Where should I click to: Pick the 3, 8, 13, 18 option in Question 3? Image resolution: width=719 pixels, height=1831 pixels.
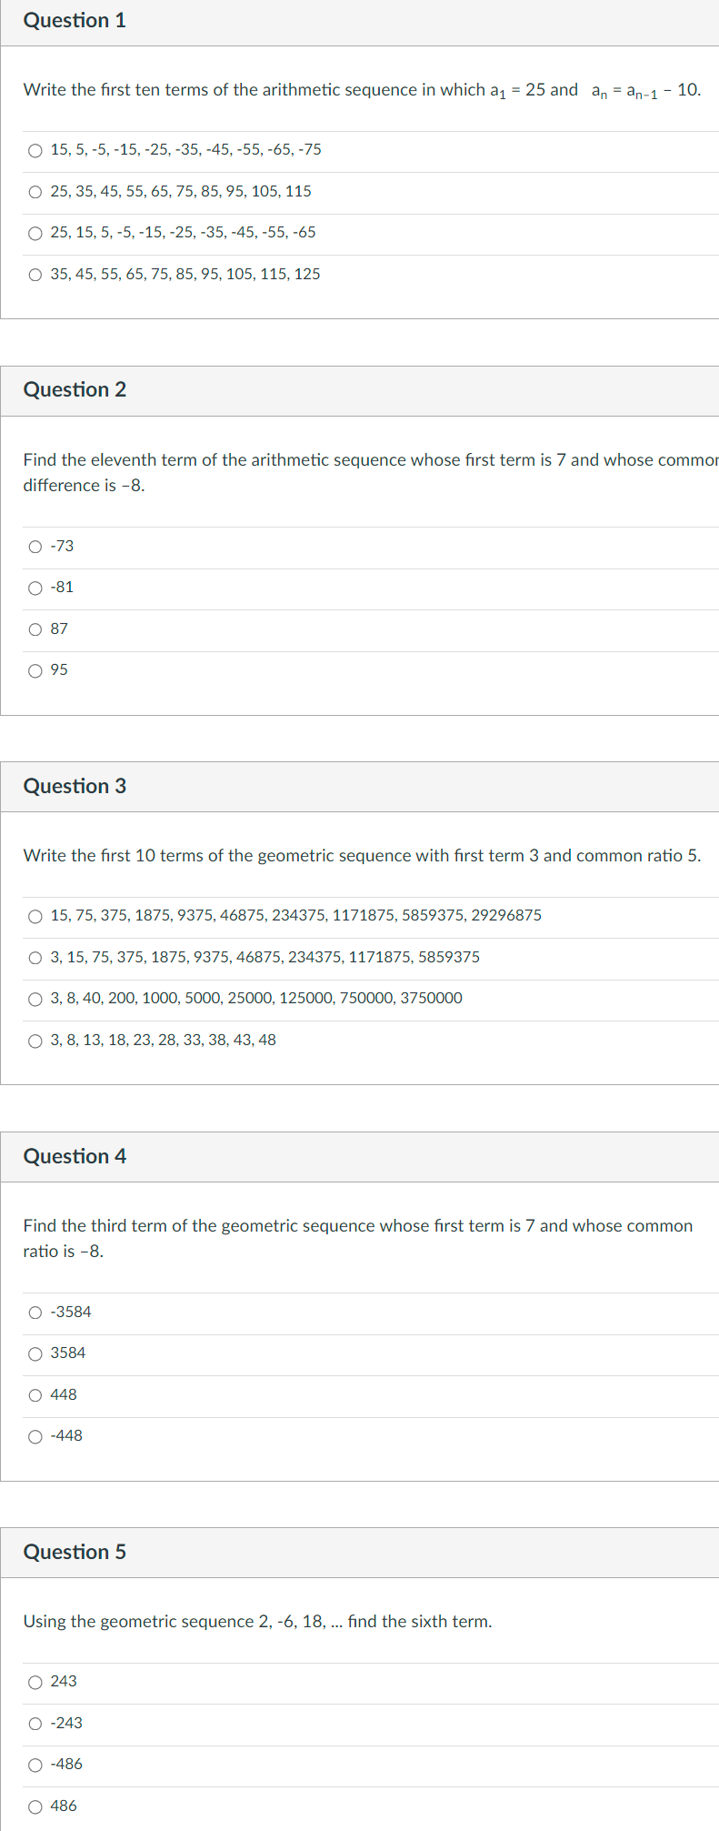pyautogui.click(x=35, y=1040)
